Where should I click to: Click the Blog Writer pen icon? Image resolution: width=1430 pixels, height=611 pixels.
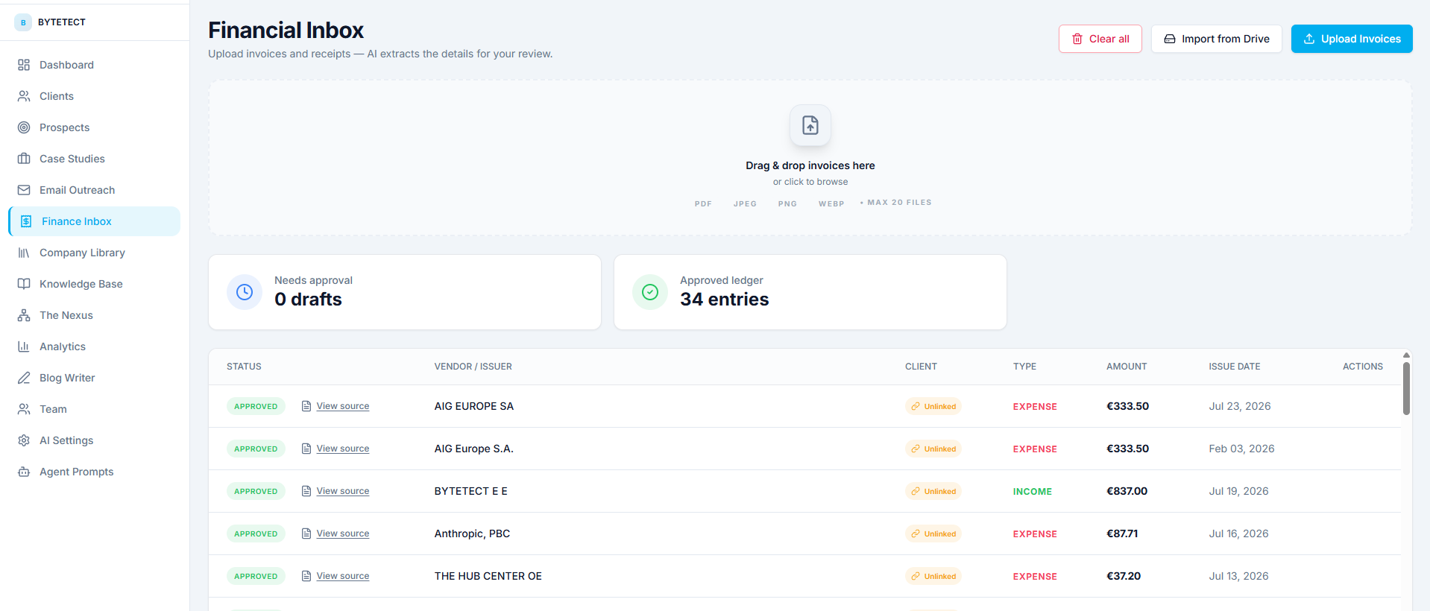coord(24,378)
